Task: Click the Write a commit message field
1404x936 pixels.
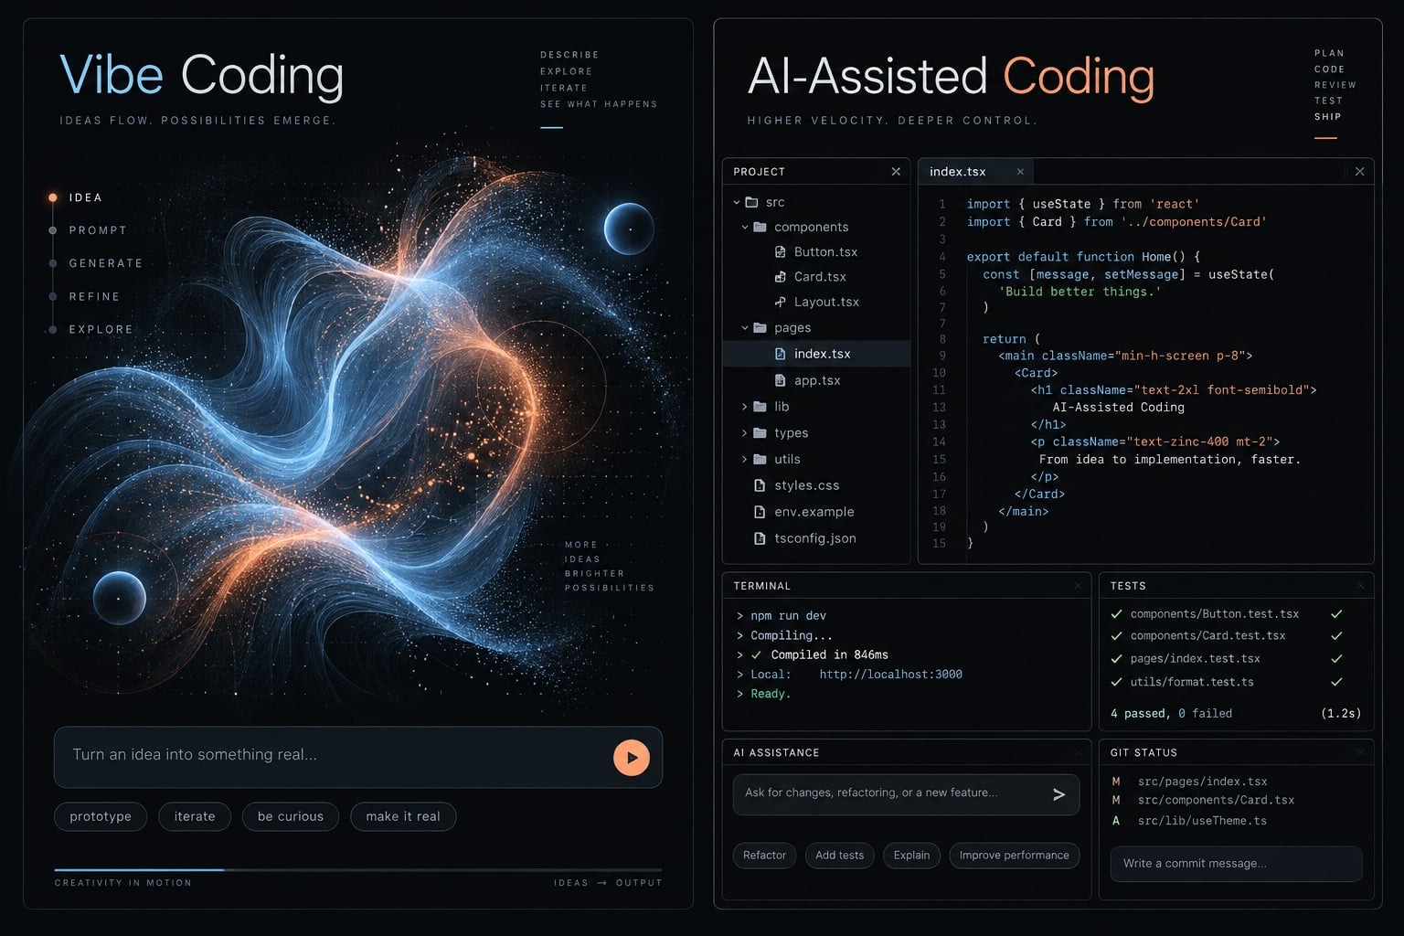Action: pos(1236,864)
